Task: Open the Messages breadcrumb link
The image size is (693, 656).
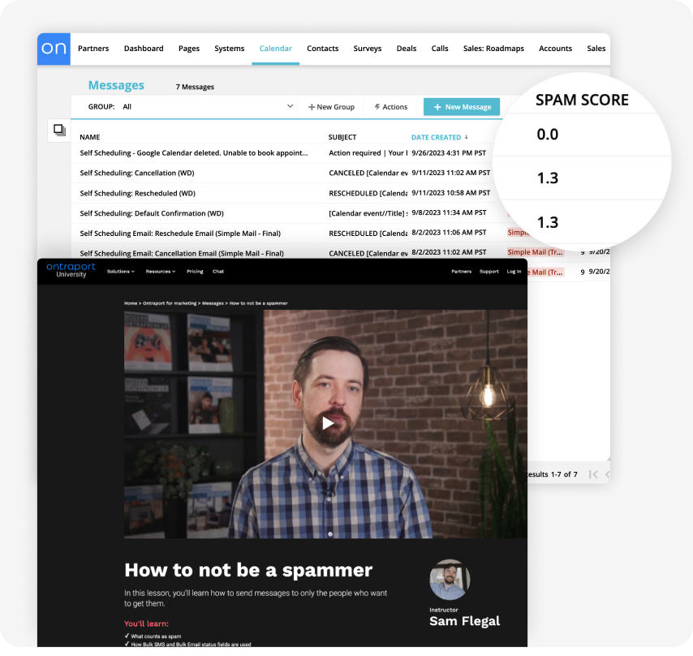Action: point(212,303)
